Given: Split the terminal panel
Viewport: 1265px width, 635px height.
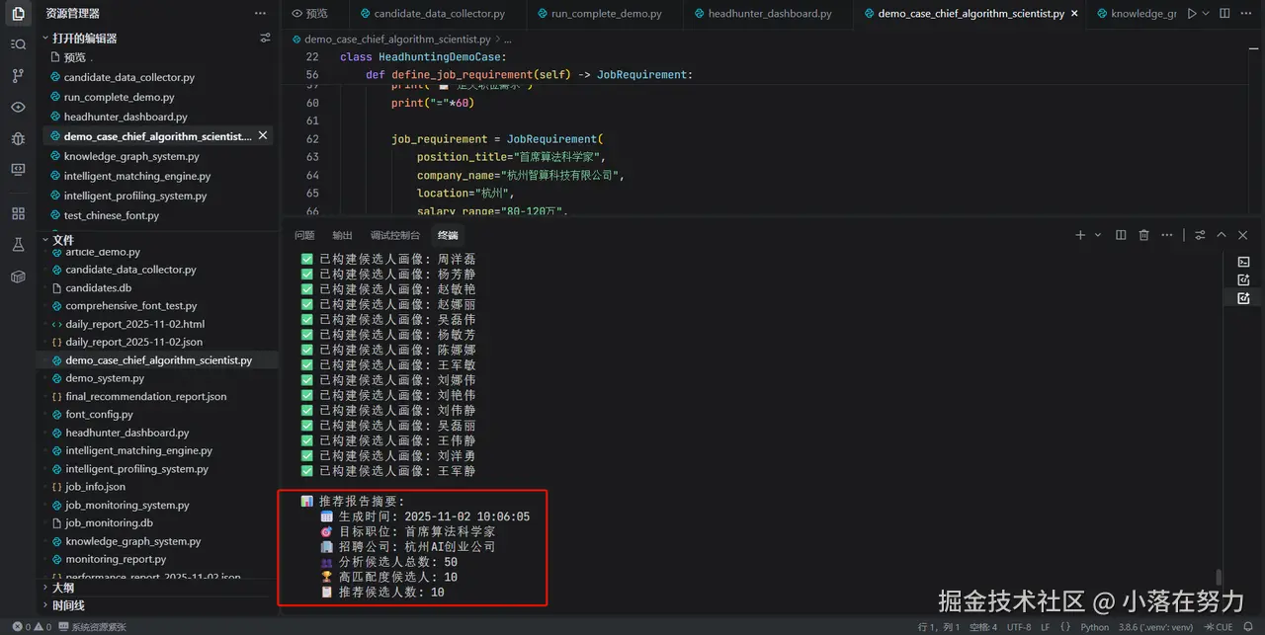Looking at the screenshot, I should click(x=1121, y=235).
